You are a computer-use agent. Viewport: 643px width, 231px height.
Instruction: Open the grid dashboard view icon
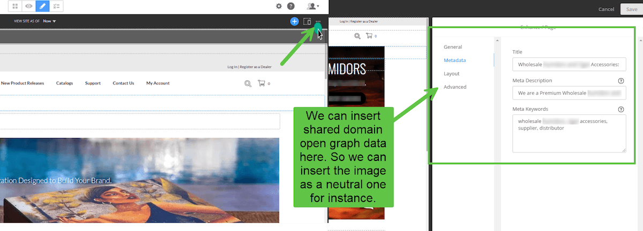coord(15,6)
